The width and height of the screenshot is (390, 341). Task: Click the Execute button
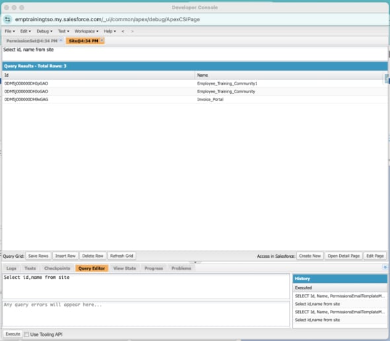pos(13,334)
